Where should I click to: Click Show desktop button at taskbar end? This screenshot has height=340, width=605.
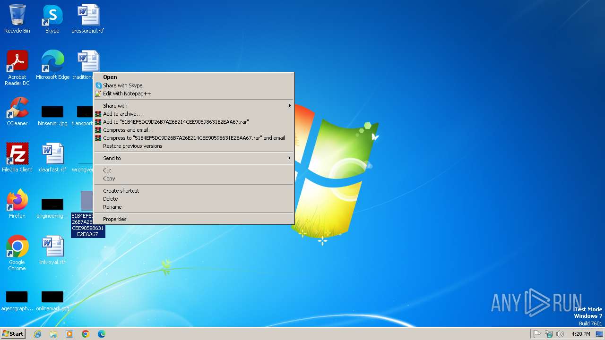pyautogui.click(x=599, y=334)
